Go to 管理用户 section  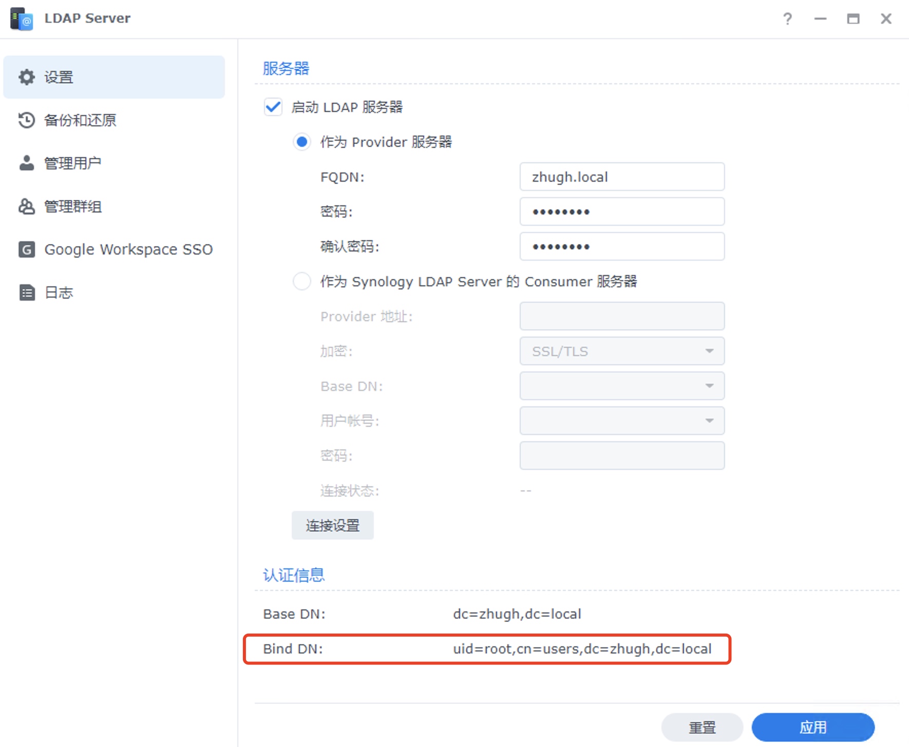click(114, 163)
